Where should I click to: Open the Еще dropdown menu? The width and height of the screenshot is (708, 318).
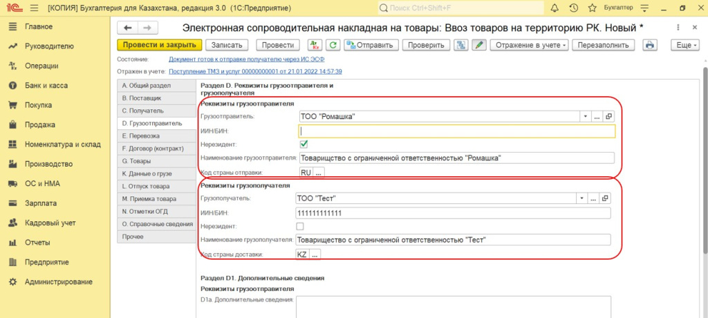[685, 45]
